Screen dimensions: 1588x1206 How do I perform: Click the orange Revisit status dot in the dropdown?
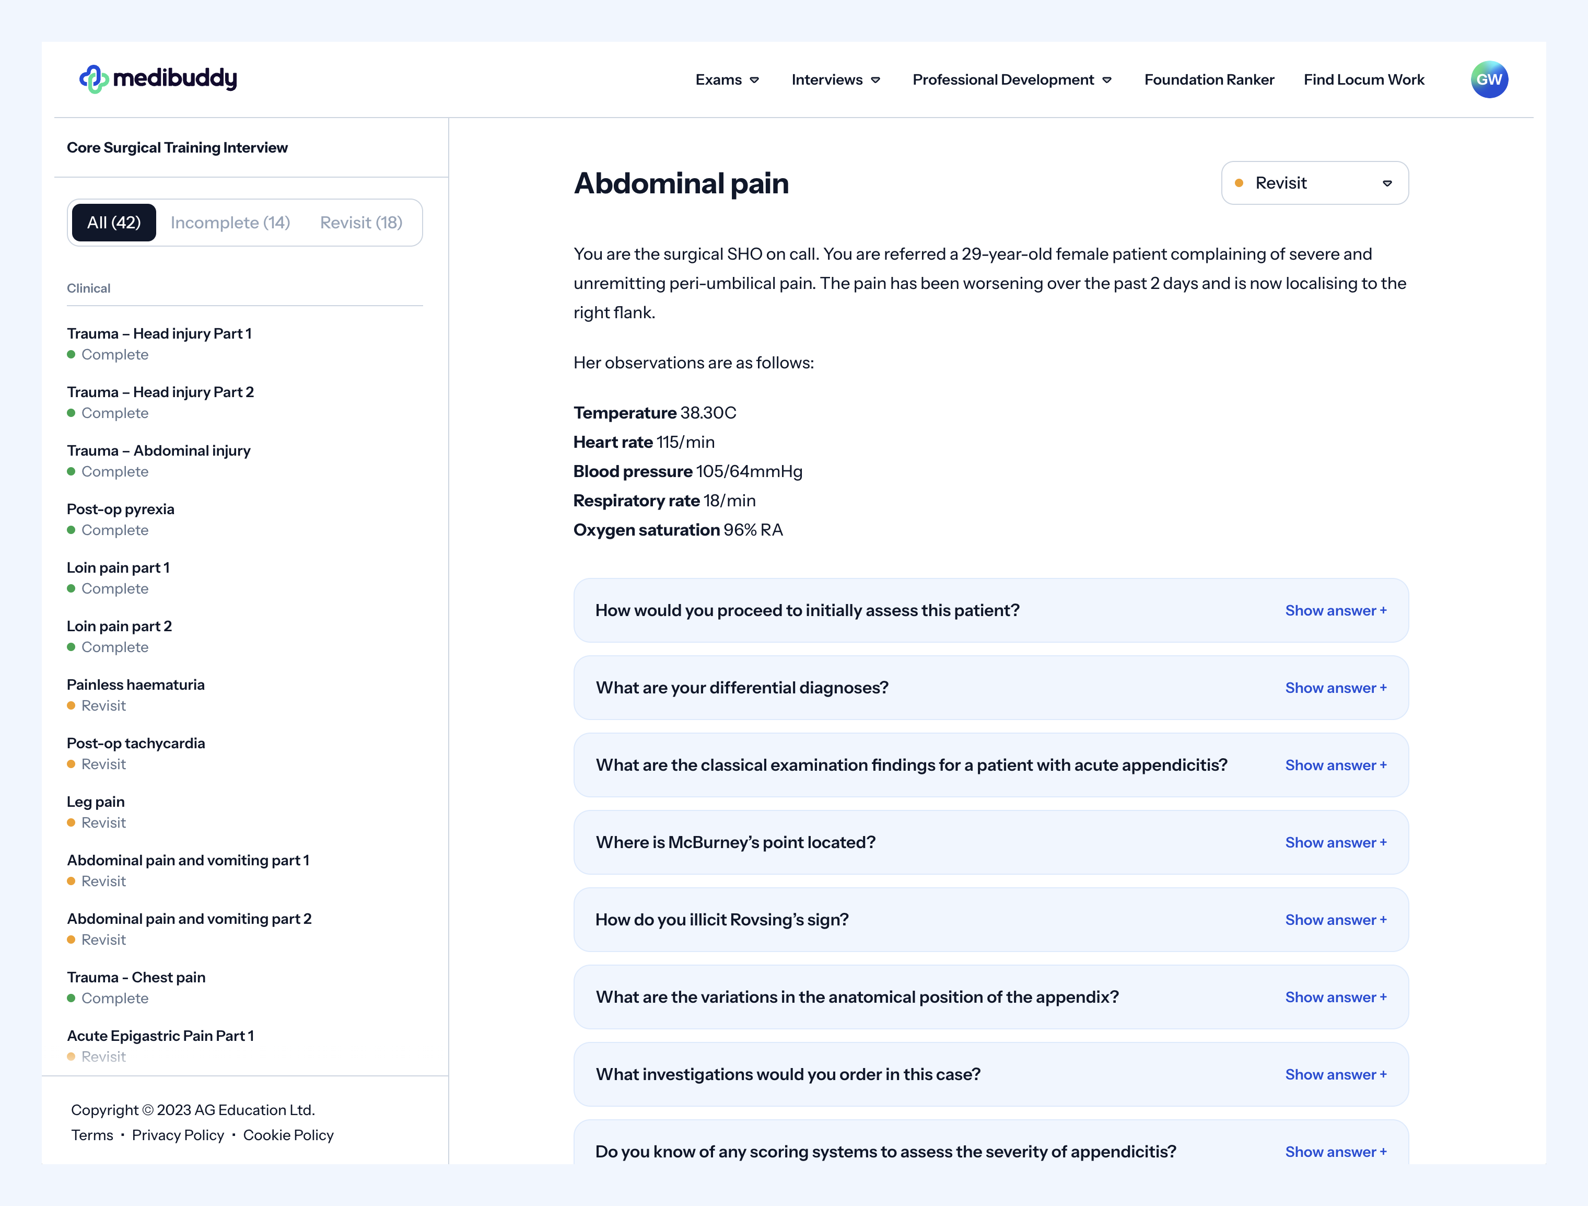tap(1239, 183)
